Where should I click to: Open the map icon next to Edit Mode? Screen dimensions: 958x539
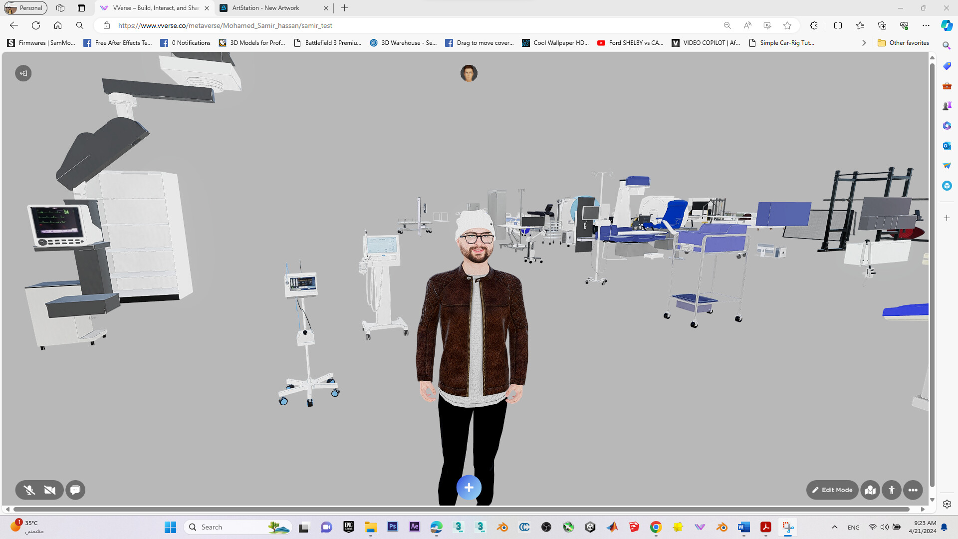point(870,490)
